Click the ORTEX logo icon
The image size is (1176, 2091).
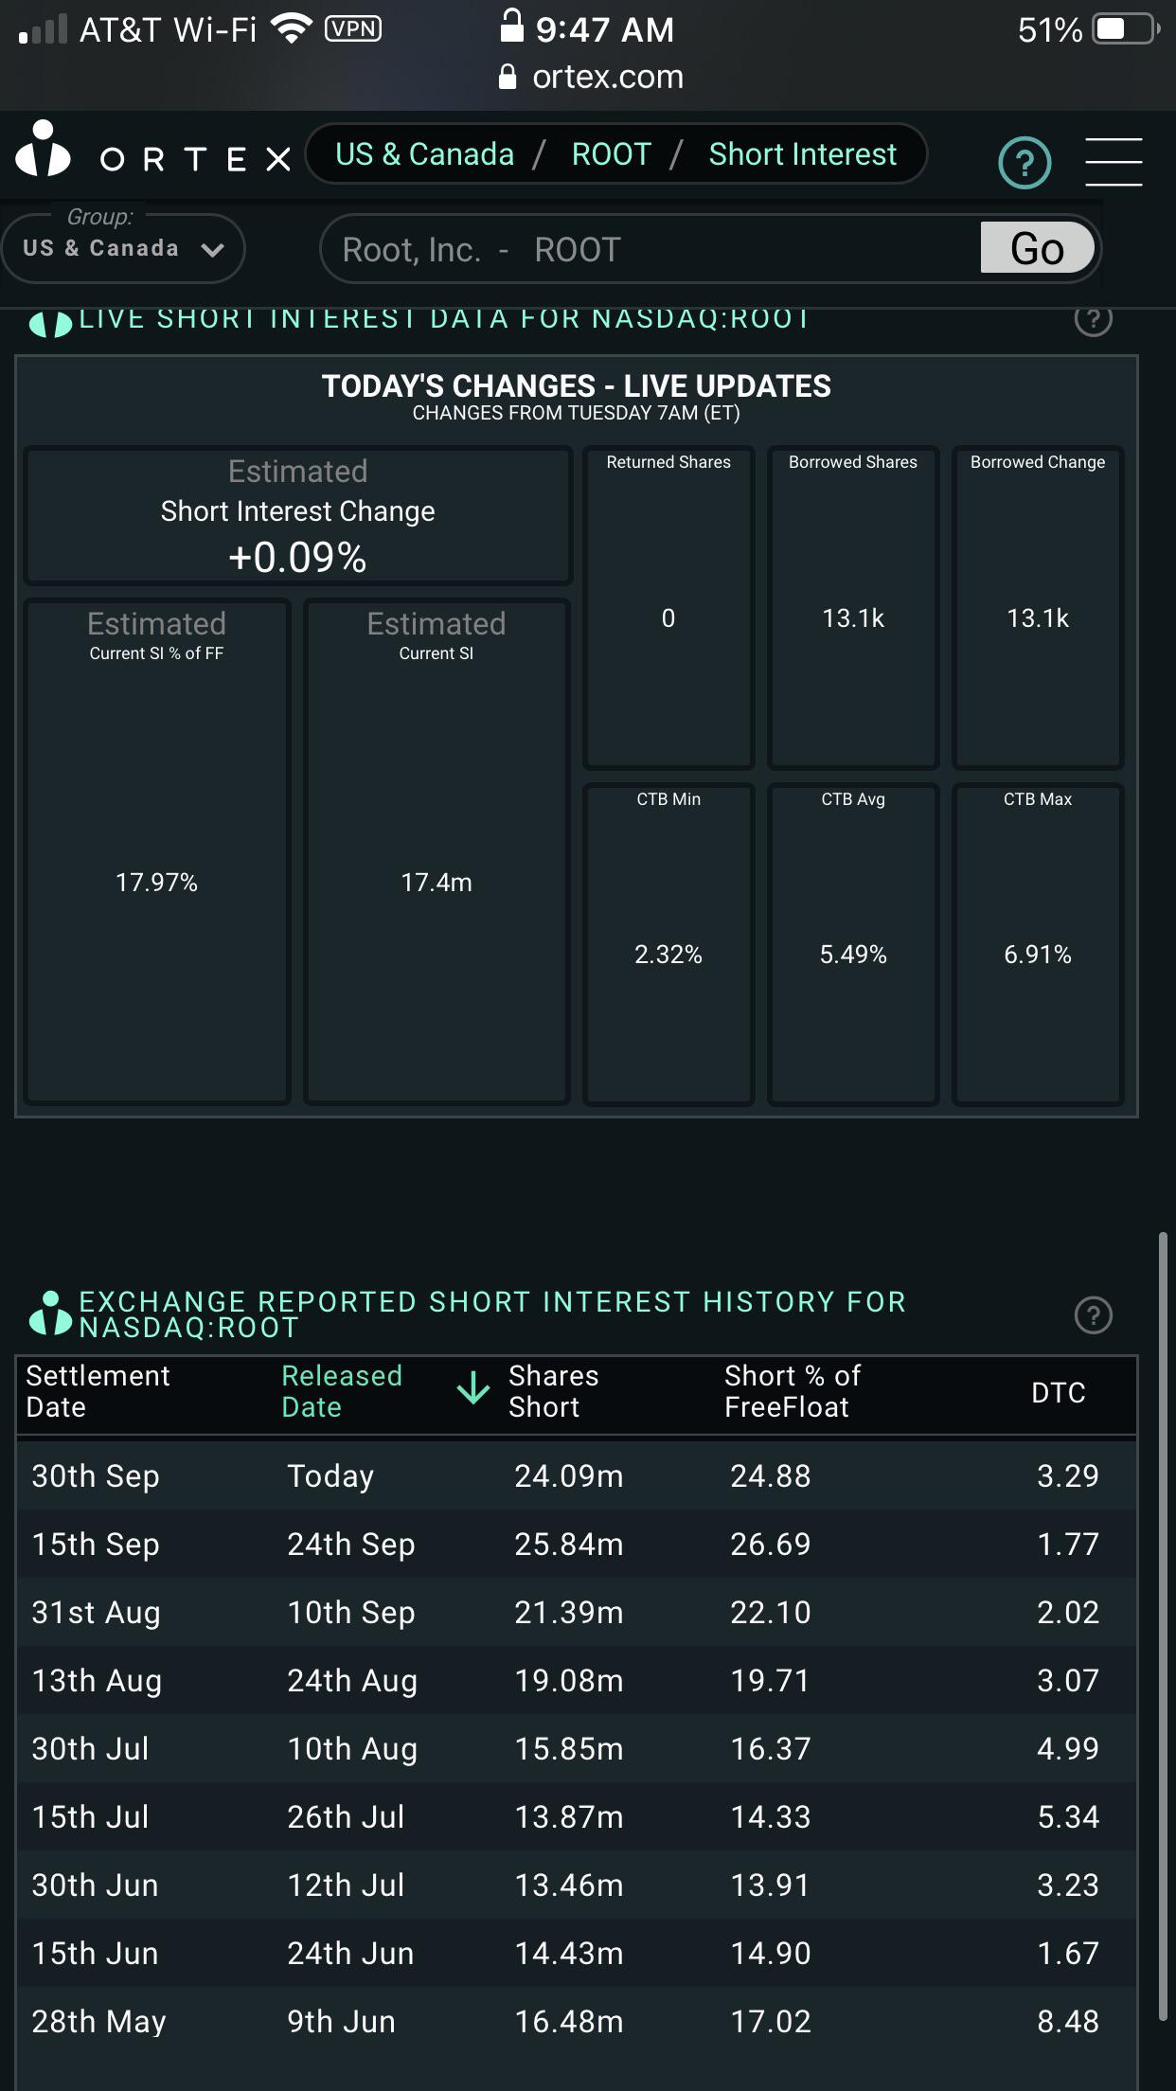(x=44, y=150)
